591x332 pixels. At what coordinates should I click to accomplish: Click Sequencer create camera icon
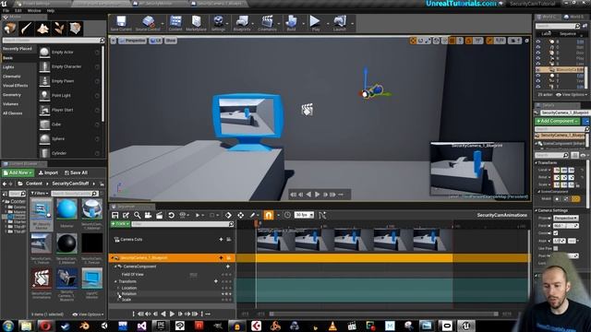tap(148, 215)
